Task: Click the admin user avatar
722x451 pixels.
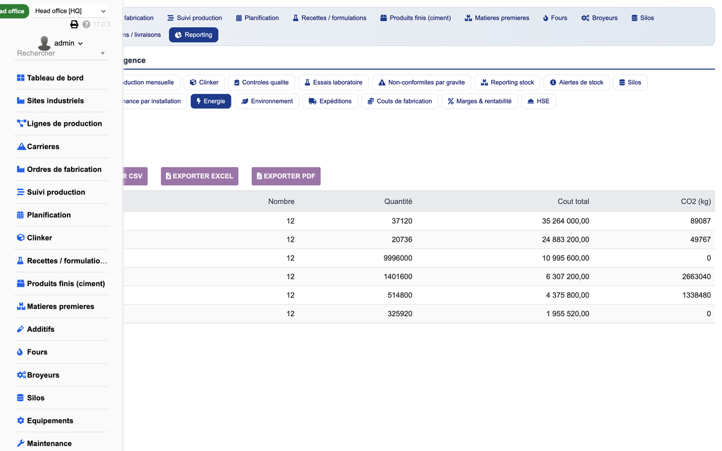Action: [44, 43]
